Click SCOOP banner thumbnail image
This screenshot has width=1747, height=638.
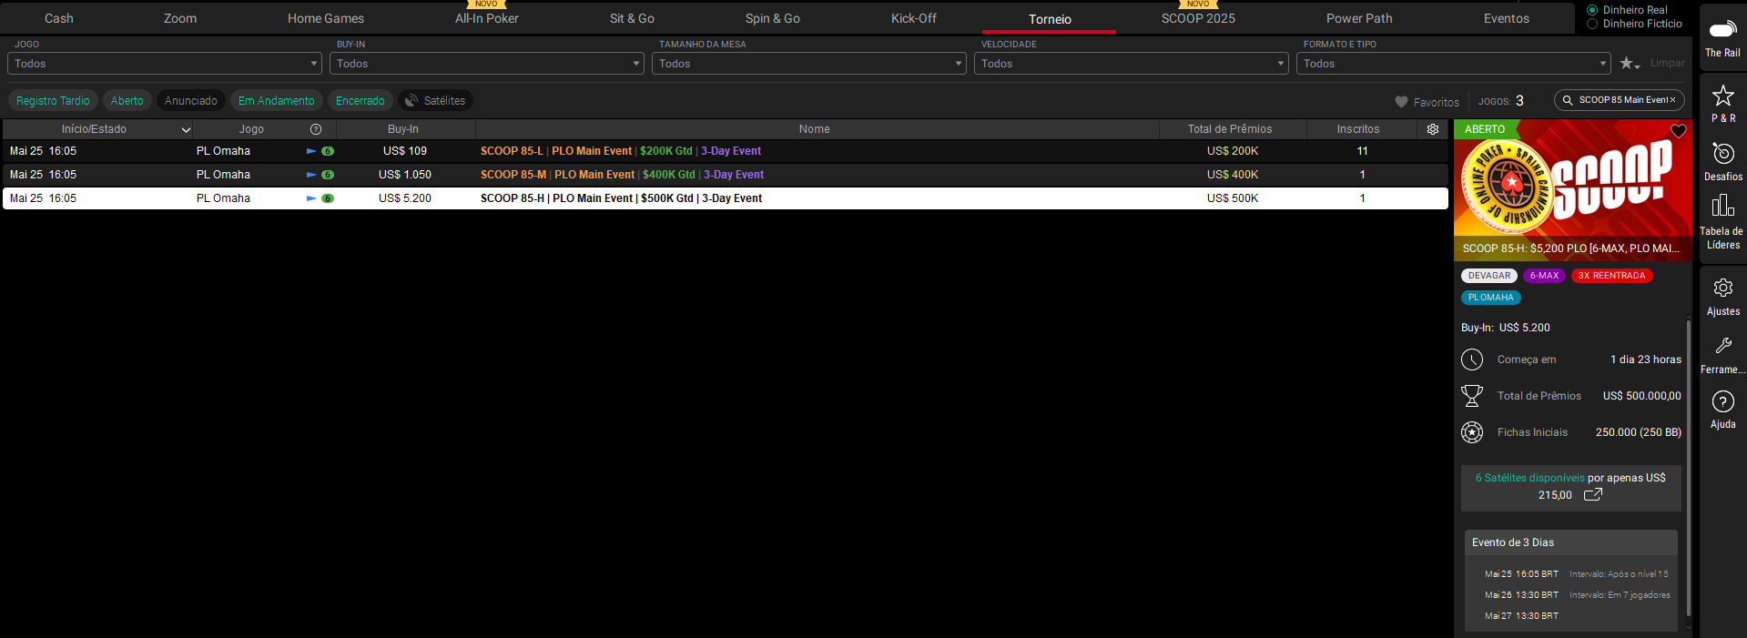click(x=1572, y=190)
